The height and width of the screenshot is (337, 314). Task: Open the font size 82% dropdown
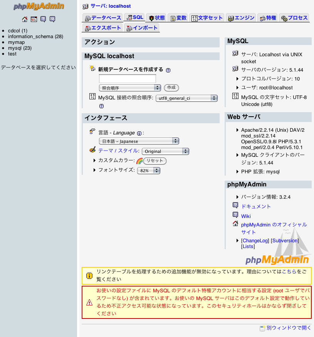tap(148, 170)
